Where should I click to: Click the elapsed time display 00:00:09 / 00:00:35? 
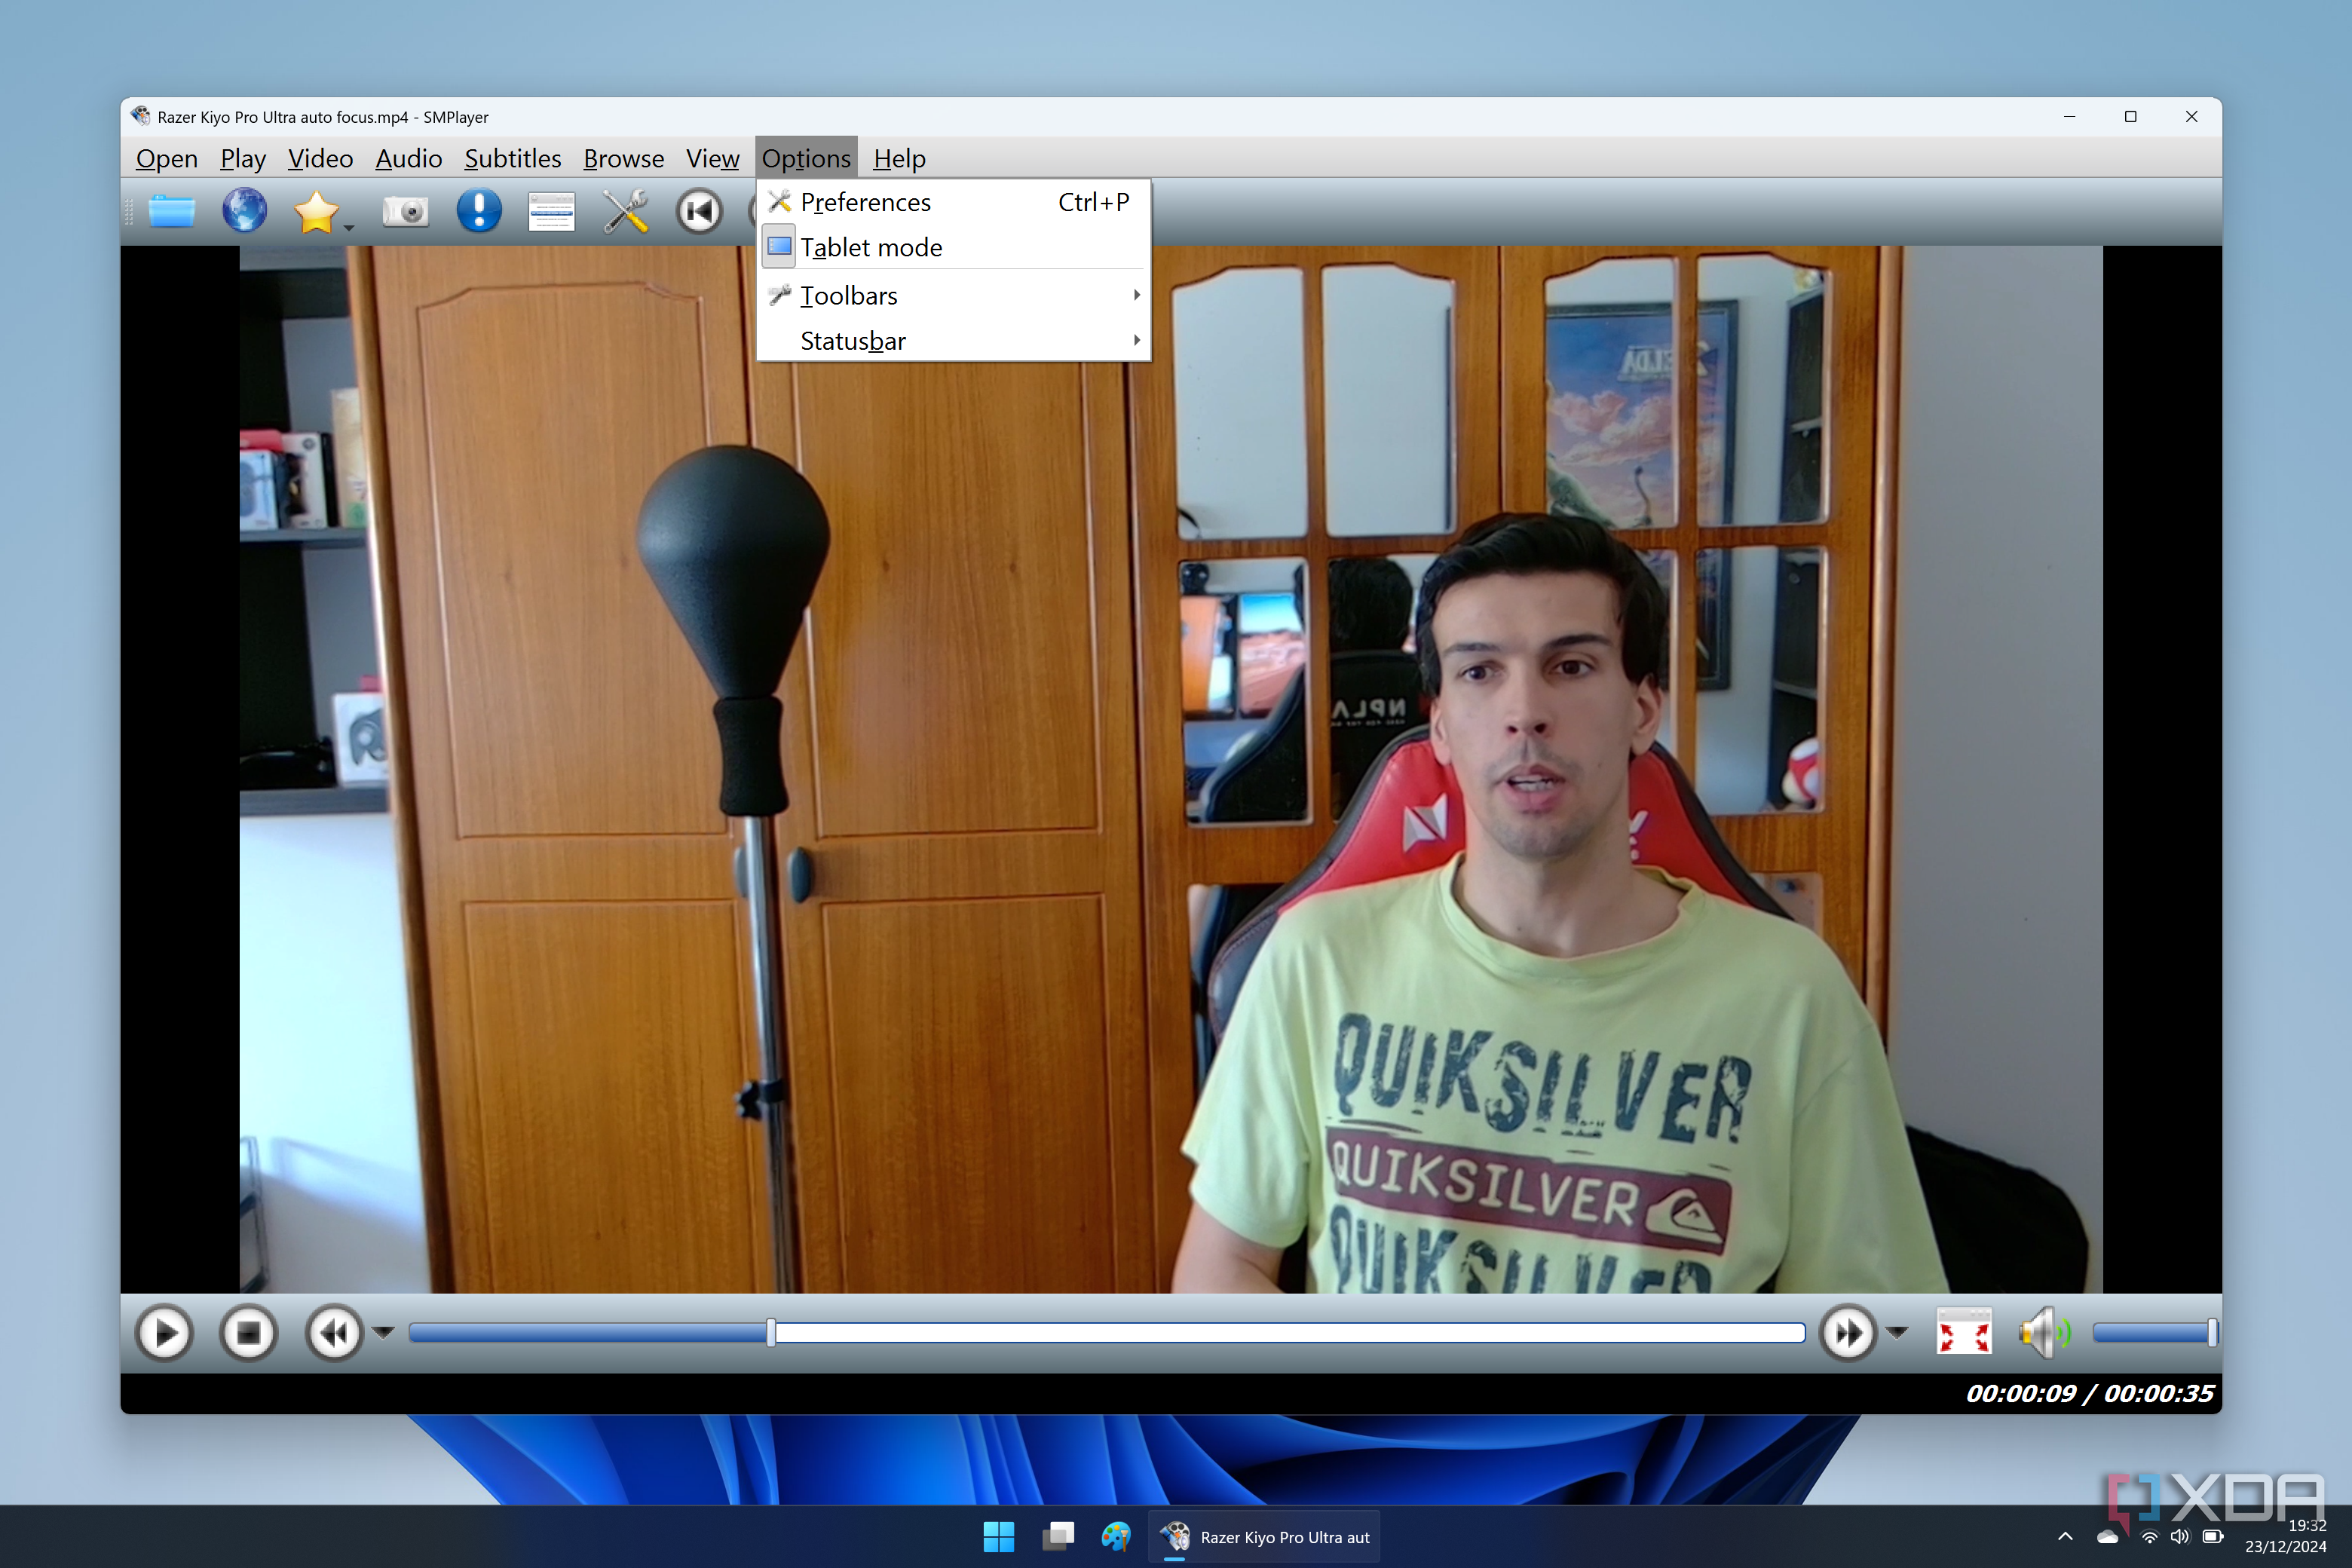point(2090,1393)
